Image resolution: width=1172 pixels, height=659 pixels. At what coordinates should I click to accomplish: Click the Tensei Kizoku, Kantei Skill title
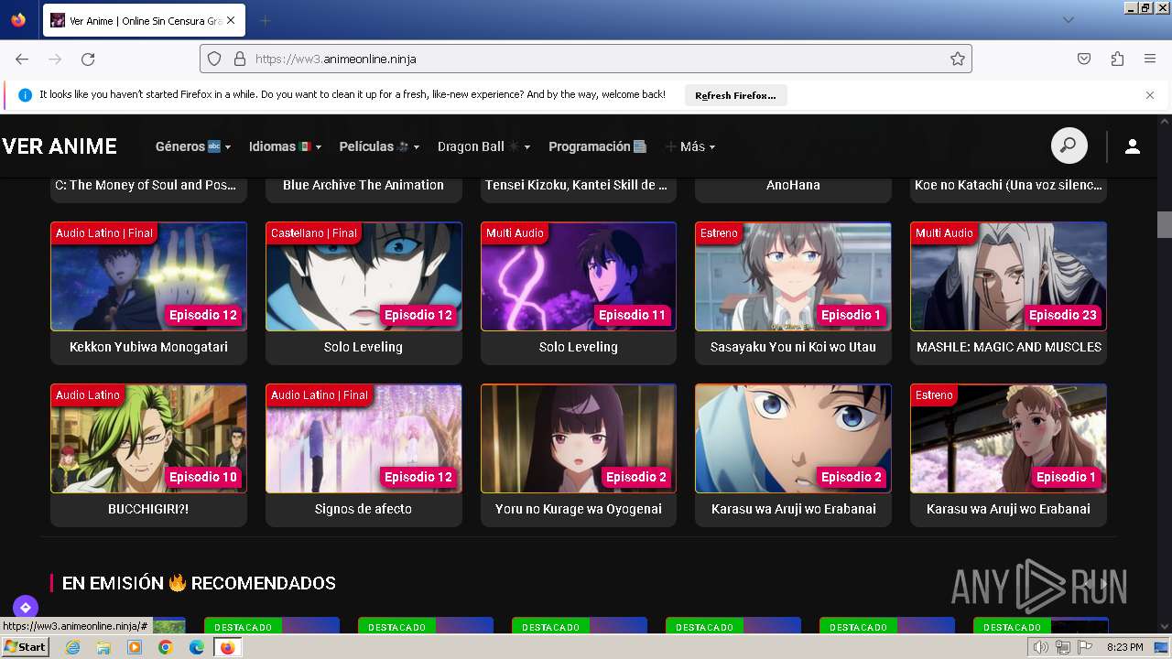(576, 185)
